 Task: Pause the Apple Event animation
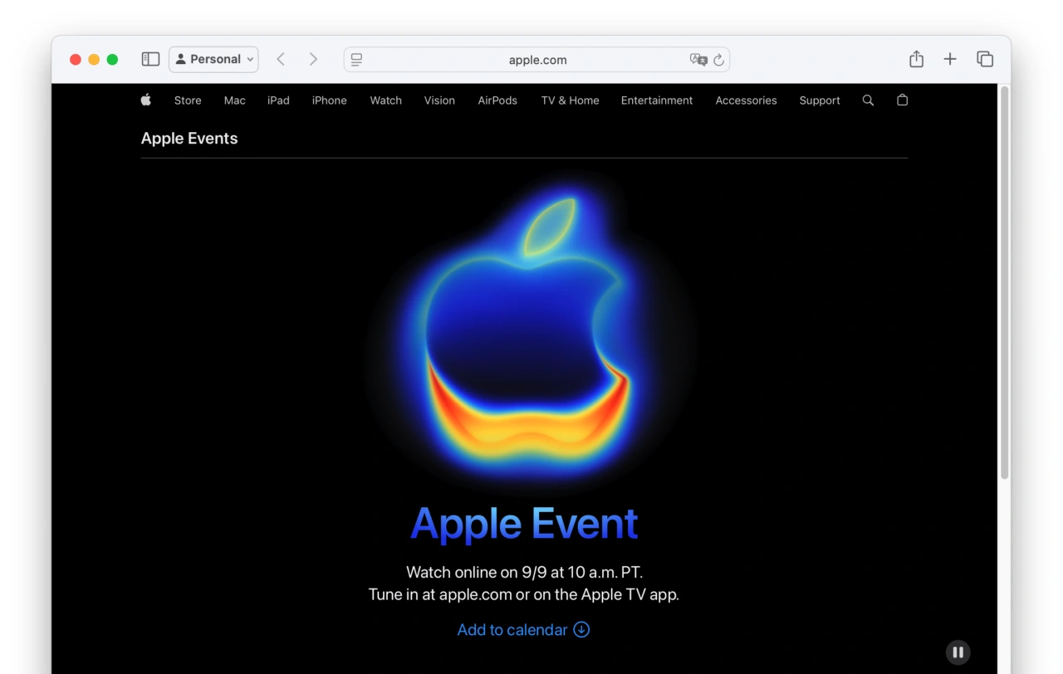[958, 652]
